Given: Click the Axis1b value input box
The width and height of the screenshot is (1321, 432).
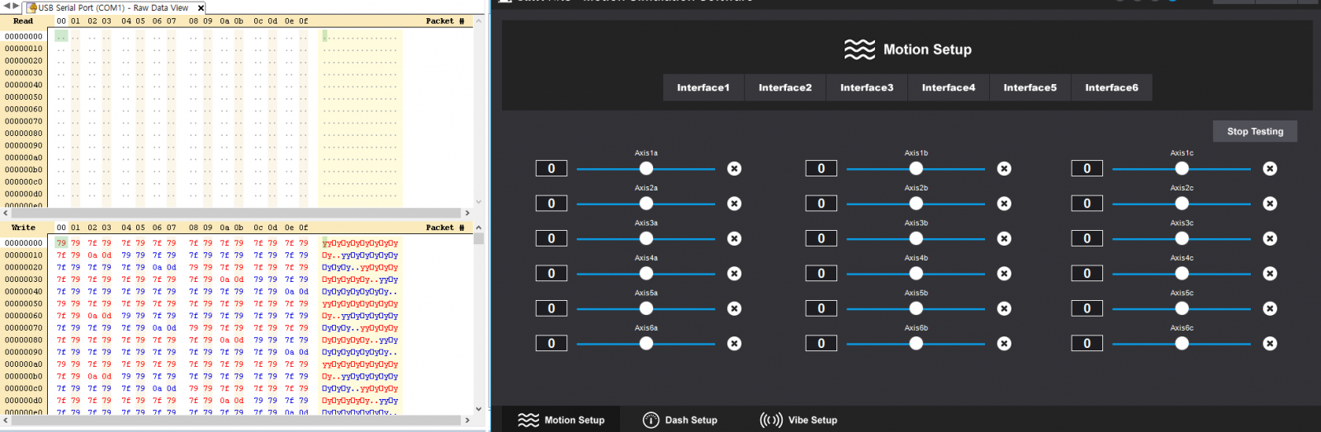Looking at the screenshot, I should (821, 169).
